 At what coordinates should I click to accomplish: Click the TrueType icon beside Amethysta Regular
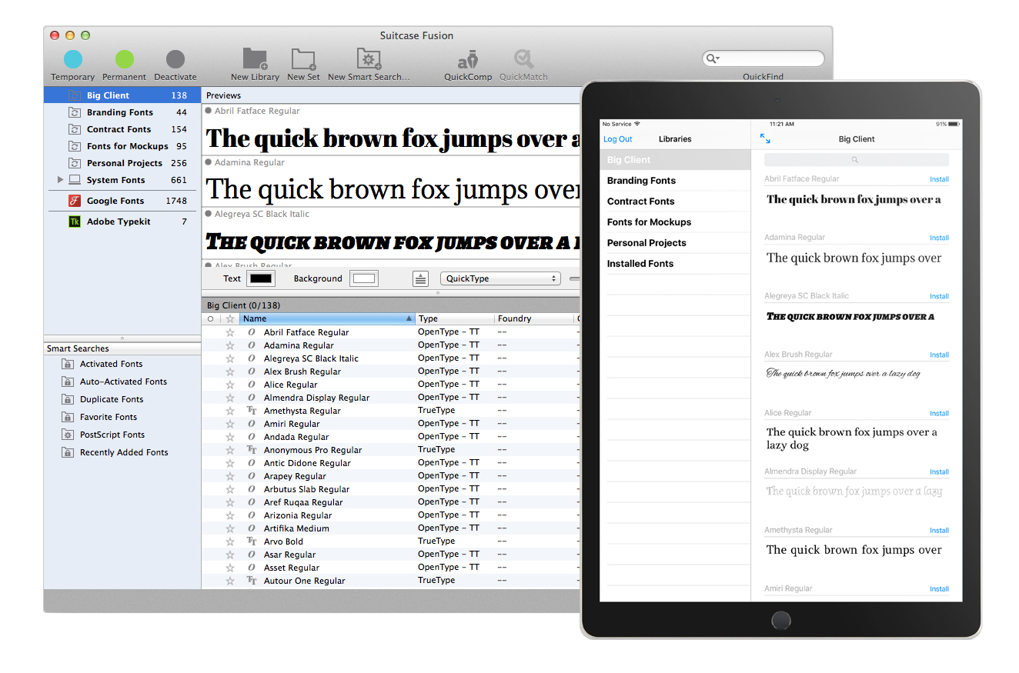pos(252,411)
